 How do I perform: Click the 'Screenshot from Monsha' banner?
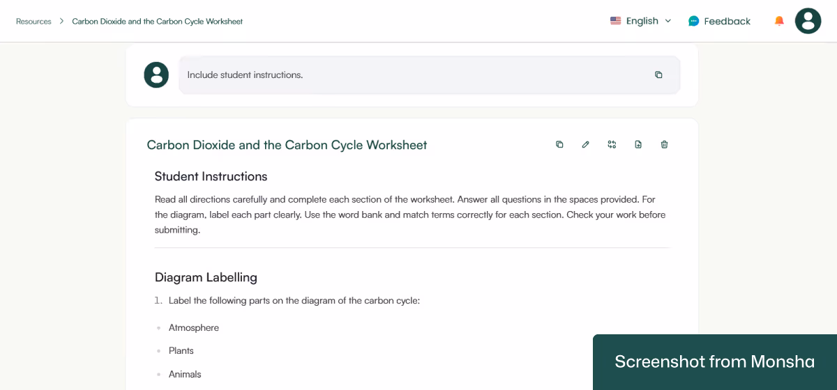coord(714,362)
